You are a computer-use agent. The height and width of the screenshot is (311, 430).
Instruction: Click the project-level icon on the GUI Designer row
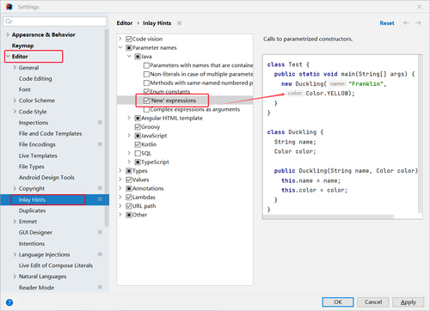pyautogui.click(x=100, y=232)
